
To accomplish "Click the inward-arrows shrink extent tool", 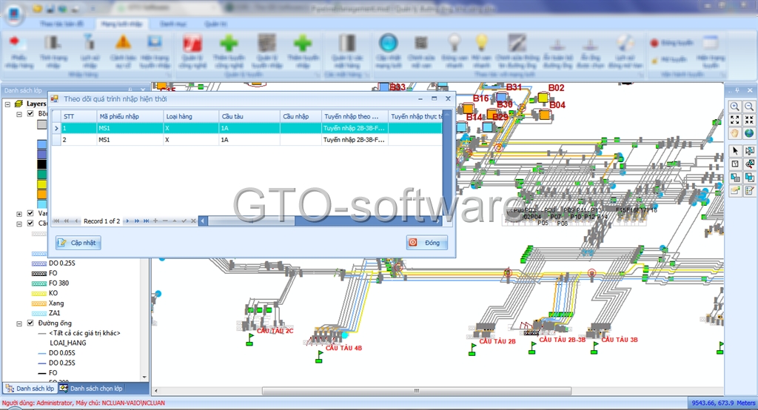I will (x=749, y=120).
